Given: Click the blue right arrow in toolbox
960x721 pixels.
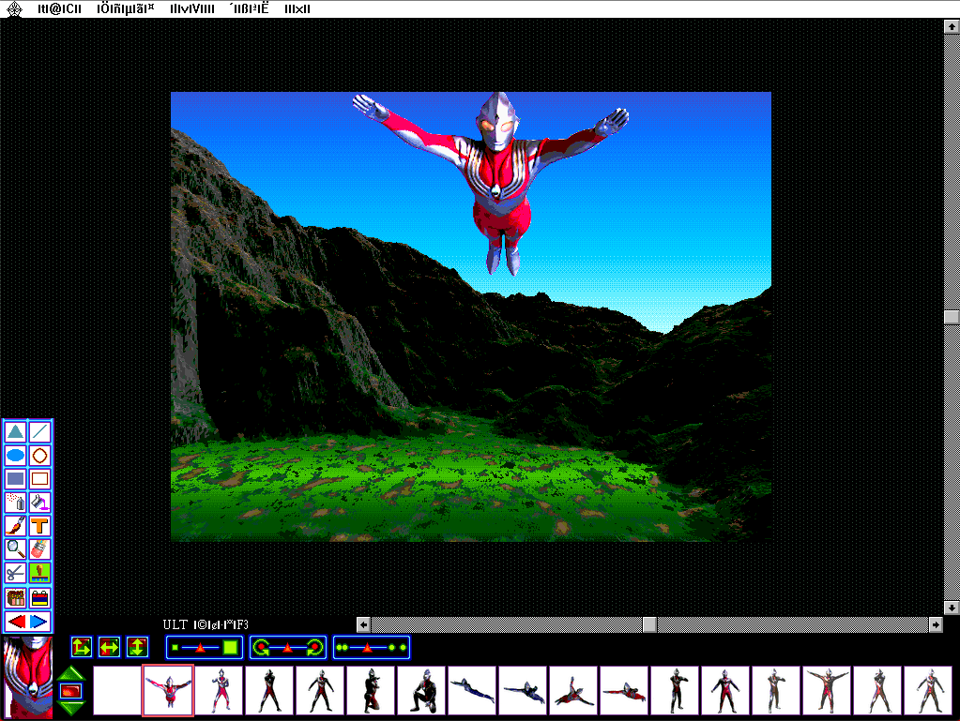Looking at the screenshot, I should pos(38,622).
